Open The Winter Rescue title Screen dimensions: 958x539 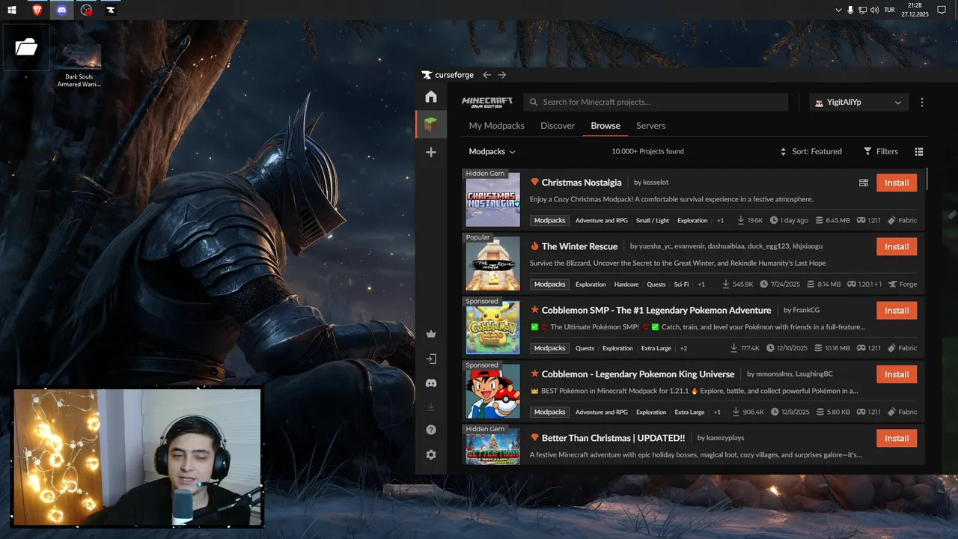click(579, 246)
